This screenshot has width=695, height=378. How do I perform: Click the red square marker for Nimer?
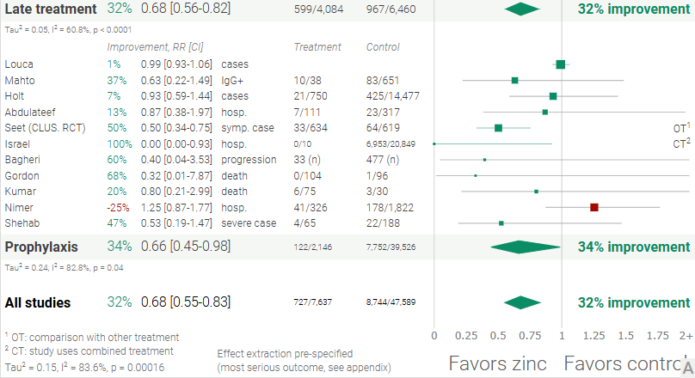click(x=594, y=207)
